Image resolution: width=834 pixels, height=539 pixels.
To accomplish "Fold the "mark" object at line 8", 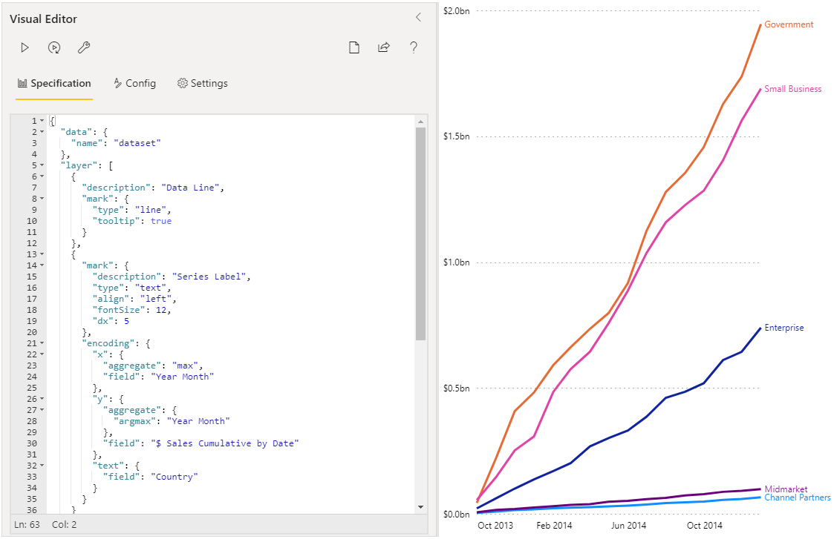I will (x=42, y=199).
